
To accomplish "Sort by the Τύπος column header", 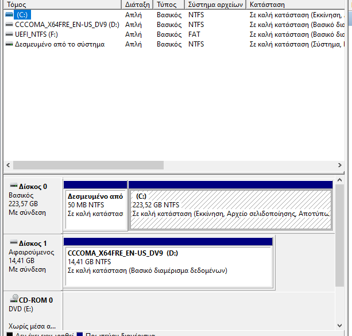I will pyautogui.click(x=169, y=5).
